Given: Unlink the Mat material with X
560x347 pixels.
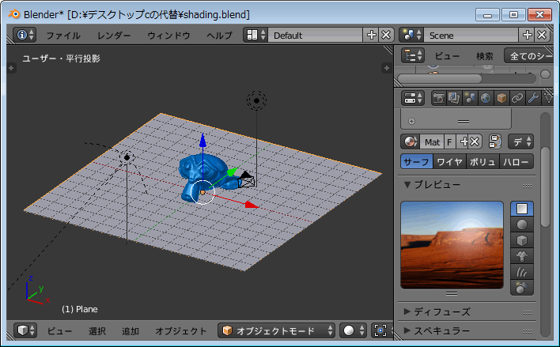Looking at the screenshot, I should [x=475, y=141].
